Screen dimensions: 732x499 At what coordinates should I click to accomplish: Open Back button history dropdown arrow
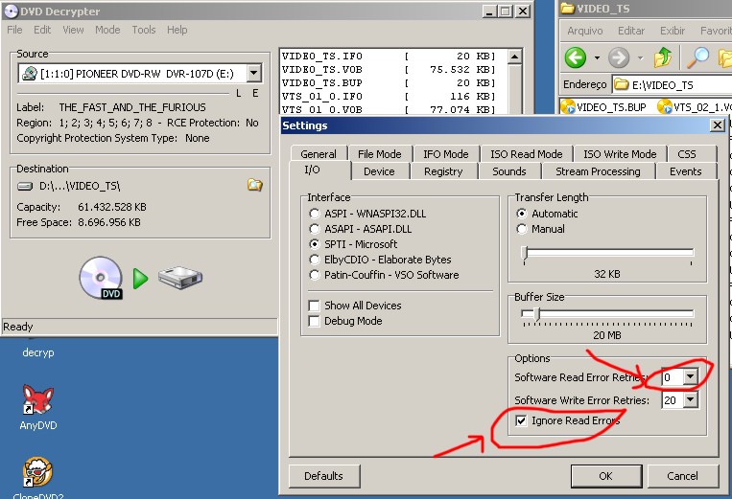pos(597,58)
